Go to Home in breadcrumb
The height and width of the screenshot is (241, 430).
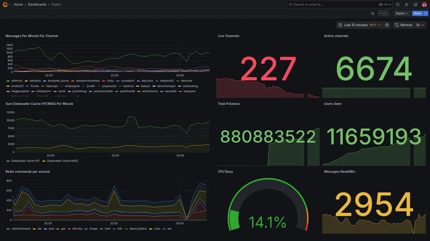tap(18, 4)
